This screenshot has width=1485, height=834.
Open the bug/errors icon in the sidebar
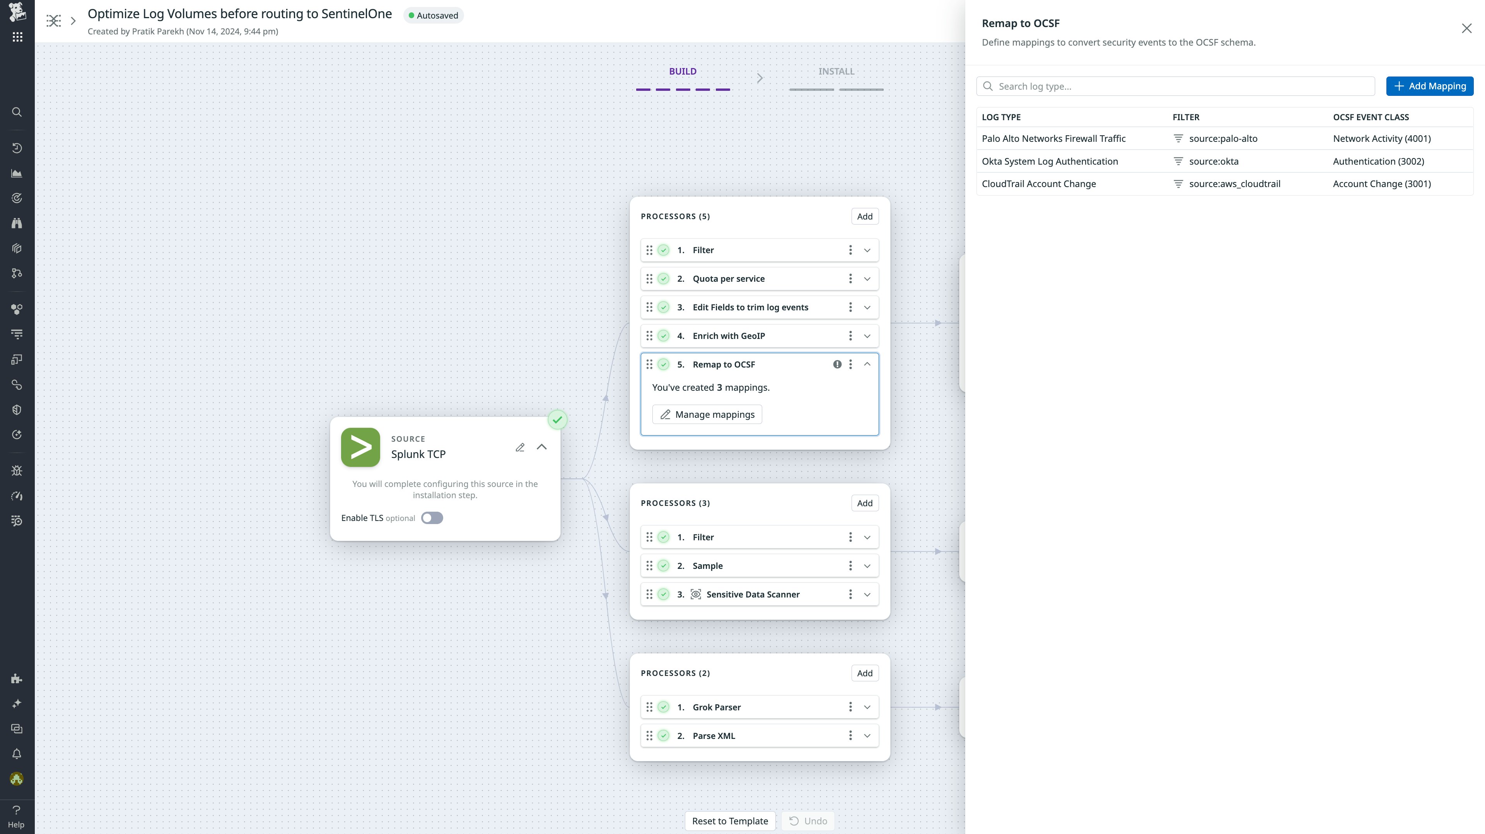pos(17,471)
